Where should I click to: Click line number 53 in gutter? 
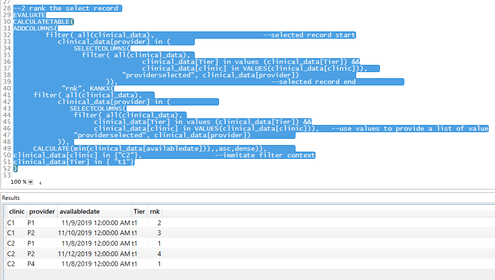click(x=7, y=176)
